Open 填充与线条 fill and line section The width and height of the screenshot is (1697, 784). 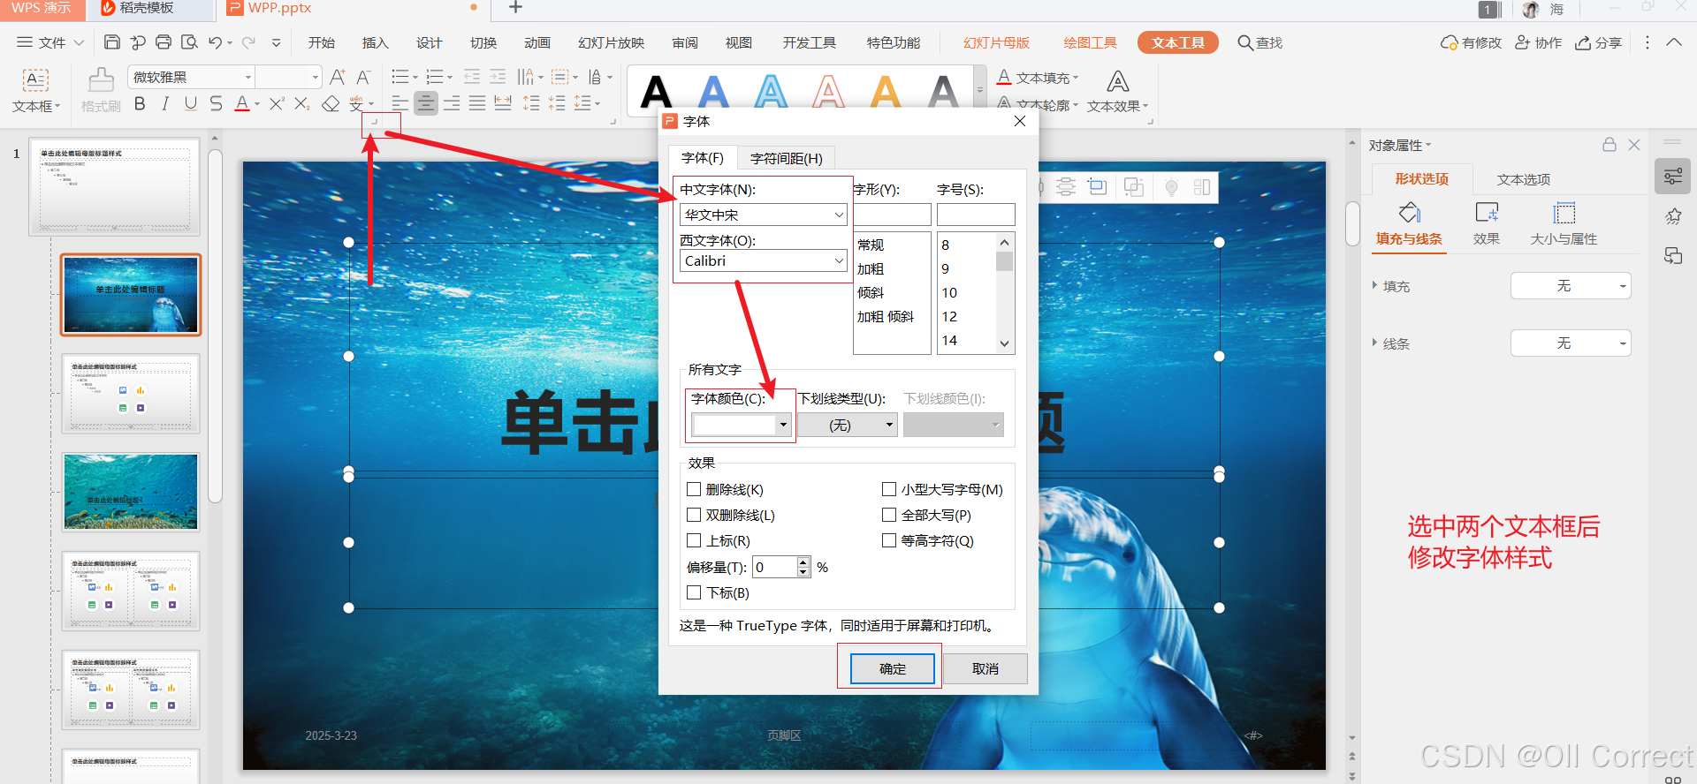point(1409,225)
